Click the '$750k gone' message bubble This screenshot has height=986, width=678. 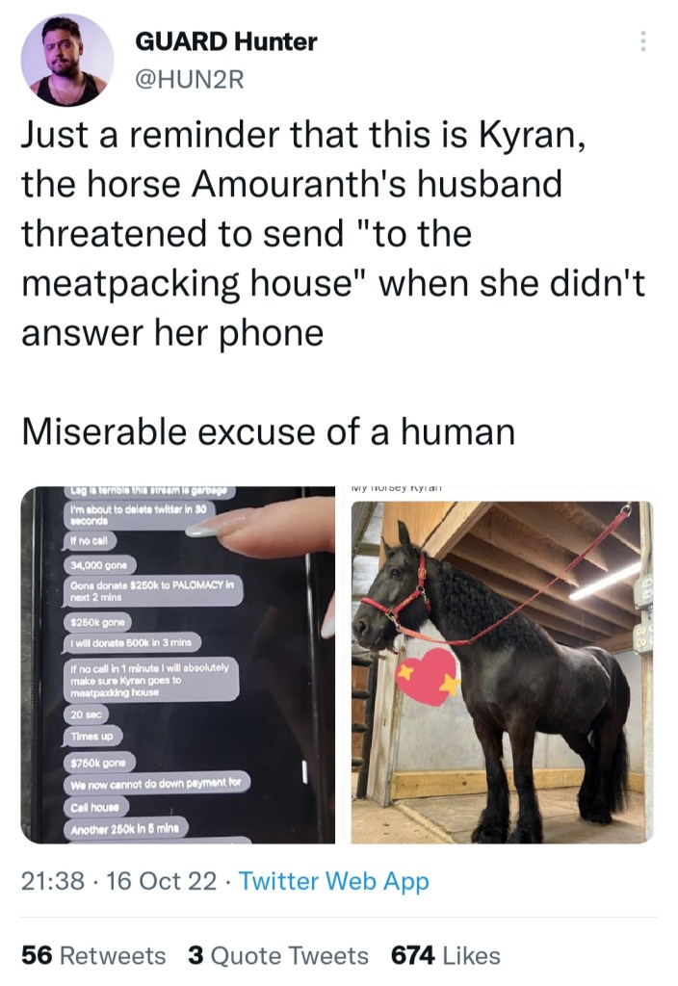click(99, 763)
